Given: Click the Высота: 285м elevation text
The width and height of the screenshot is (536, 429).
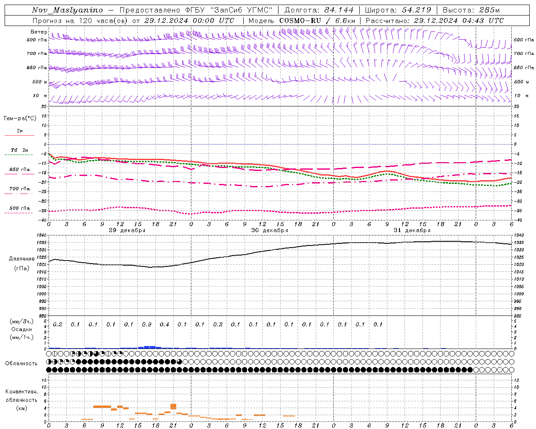Looking at the screenshot, I should click(x=471, y=10).
